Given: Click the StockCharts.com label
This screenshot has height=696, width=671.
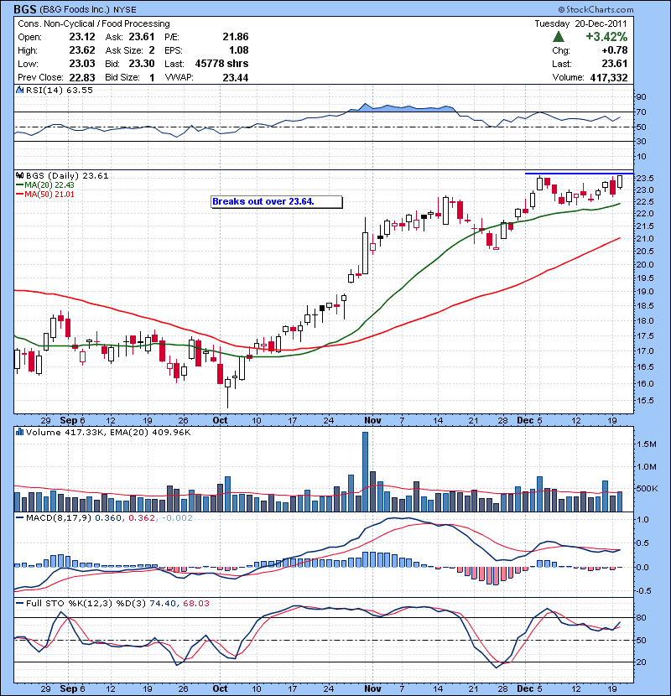Looking at the screenshot, I should (x=596, y=9).
